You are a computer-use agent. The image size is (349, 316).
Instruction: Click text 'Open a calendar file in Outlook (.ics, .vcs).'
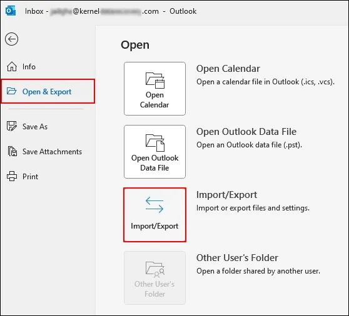point(265,82)
